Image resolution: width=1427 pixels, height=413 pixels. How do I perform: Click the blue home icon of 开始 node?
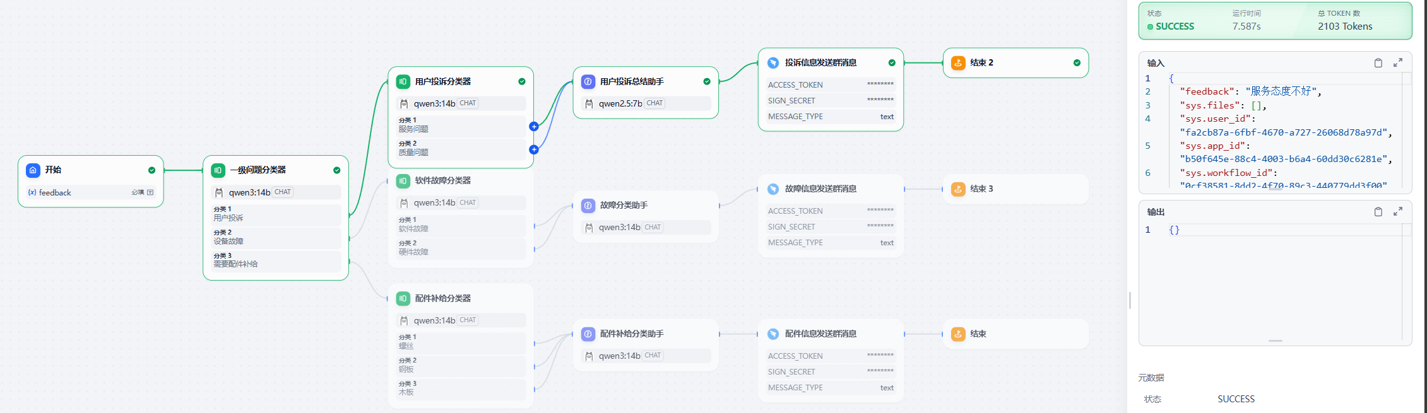pyautogui.click(x=33, y=170)
